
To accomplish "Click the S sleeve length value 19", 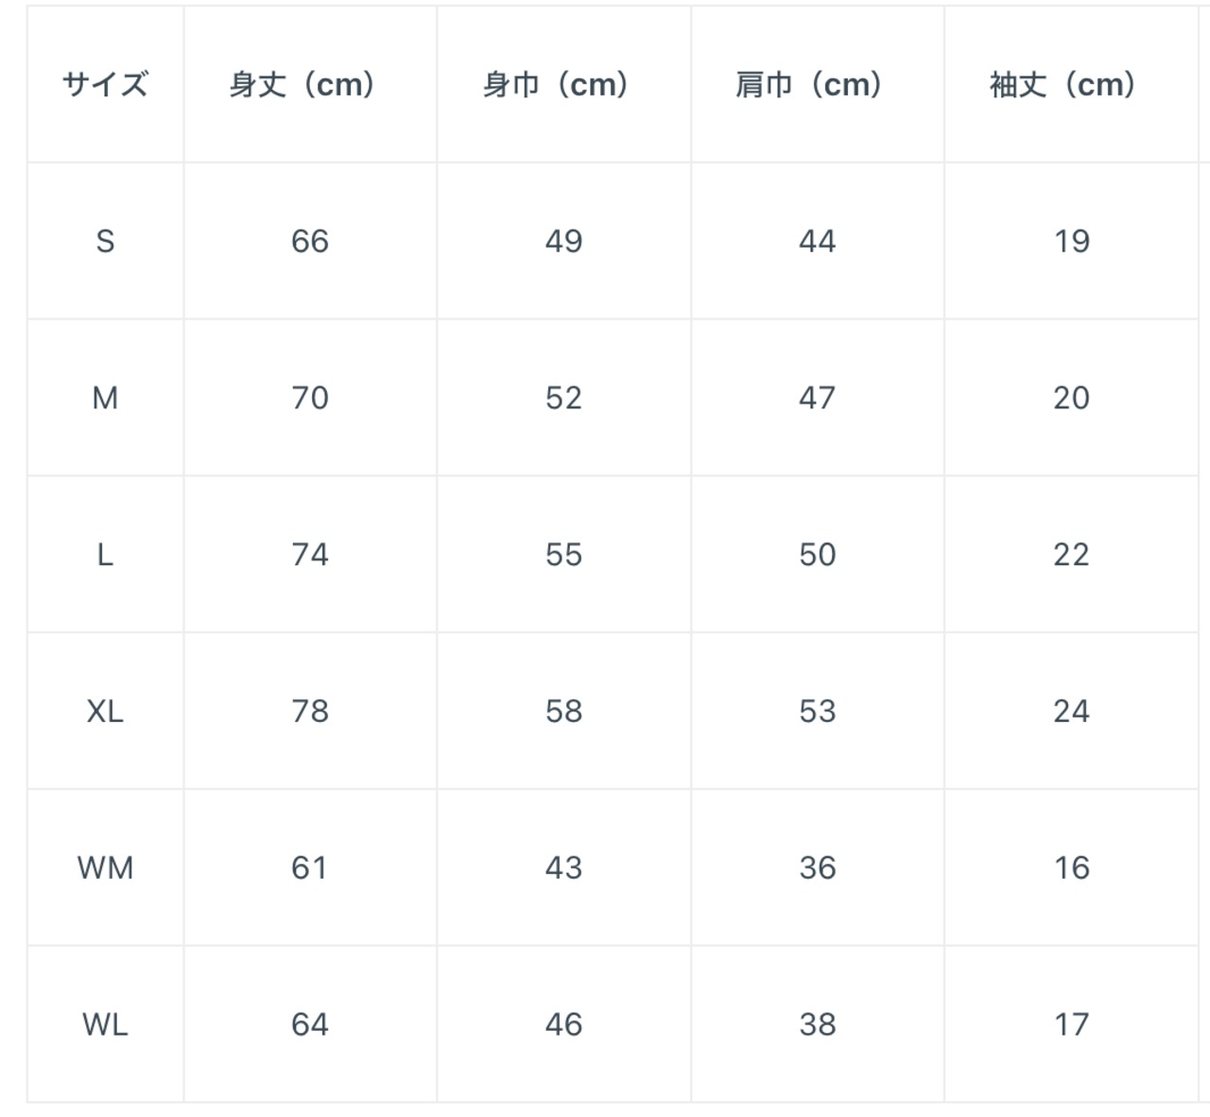I will [1072, 242].
